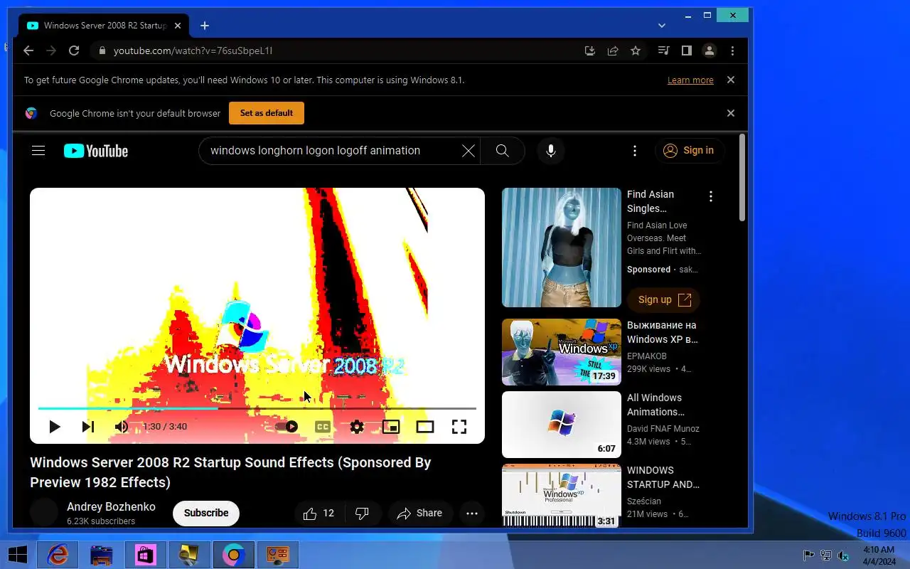Open the Action Center flag icon
Image resolution: width=910 pixels, height=569 pixels.
pos(808,555)
